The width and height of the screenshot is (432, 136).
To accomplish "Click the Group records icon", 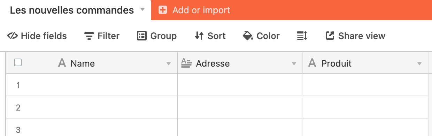I will pos(142,36).
